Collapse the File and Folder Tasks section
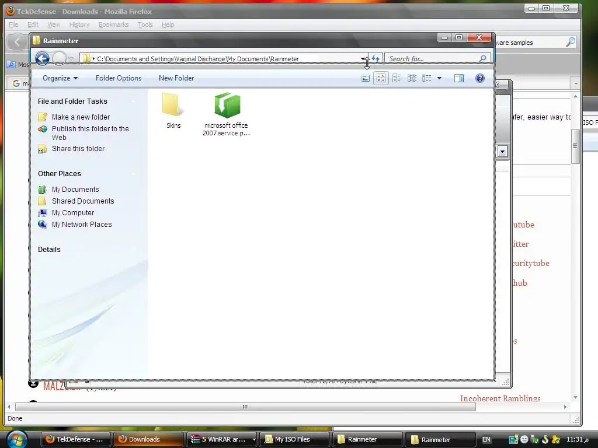The width and height of the screenshot is (598, 448). click(134, 101)
